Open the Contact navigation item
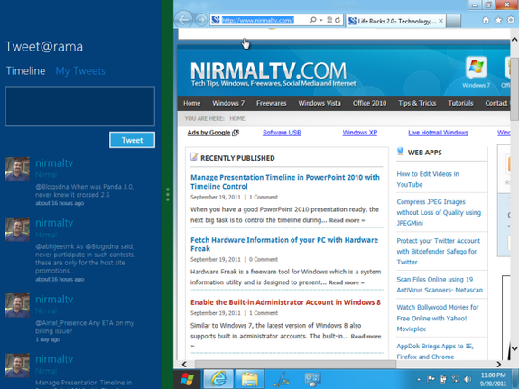The width and height of the screenshot is (519, 389). tap(496, 103)
